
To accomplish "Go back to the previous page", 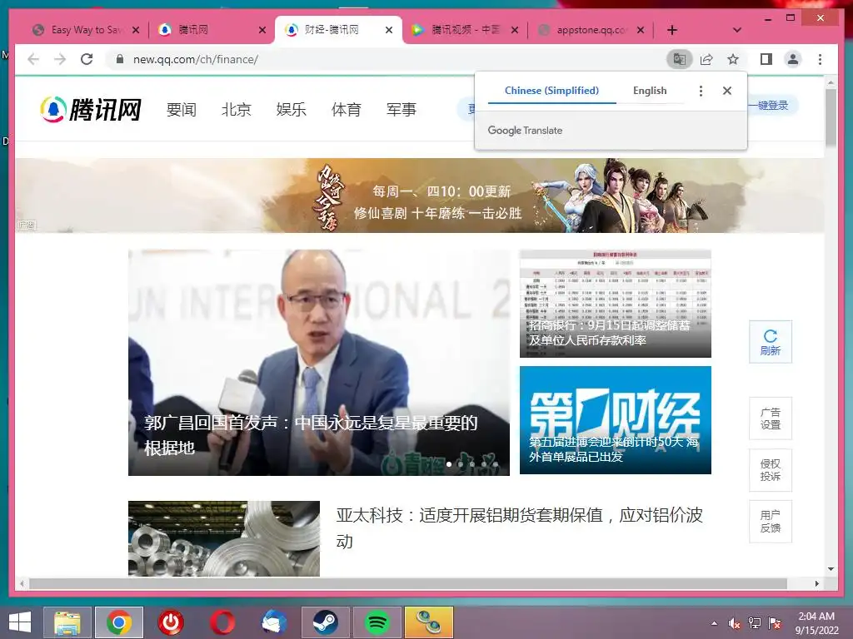I will [33, 59].
